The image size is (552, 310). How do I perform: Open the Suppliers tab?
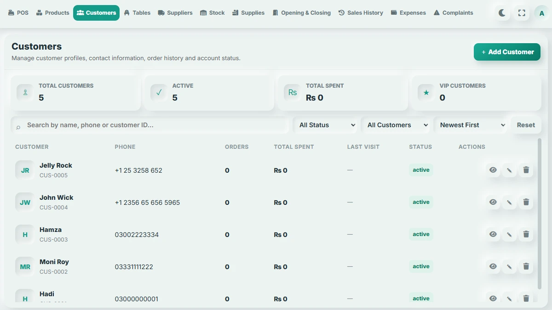coord(175,13)
